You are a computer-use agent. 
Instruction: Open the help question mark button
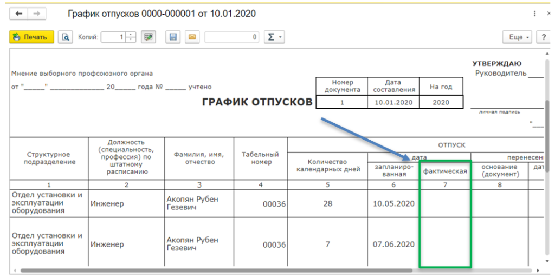click(x=543, y=37)
